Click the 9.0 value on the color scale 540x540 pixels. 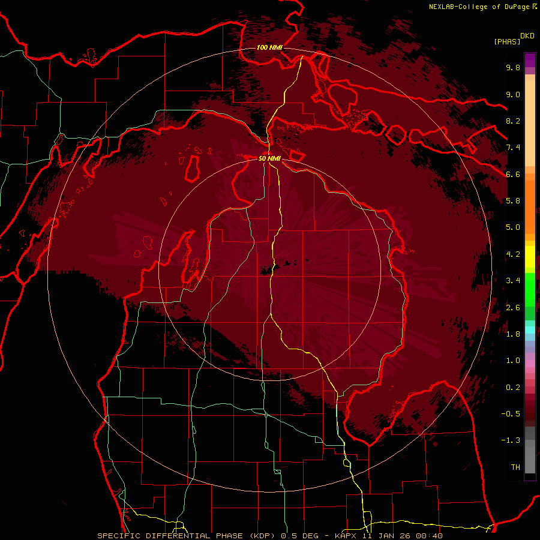pyautogui.click(x=513, y=94)
